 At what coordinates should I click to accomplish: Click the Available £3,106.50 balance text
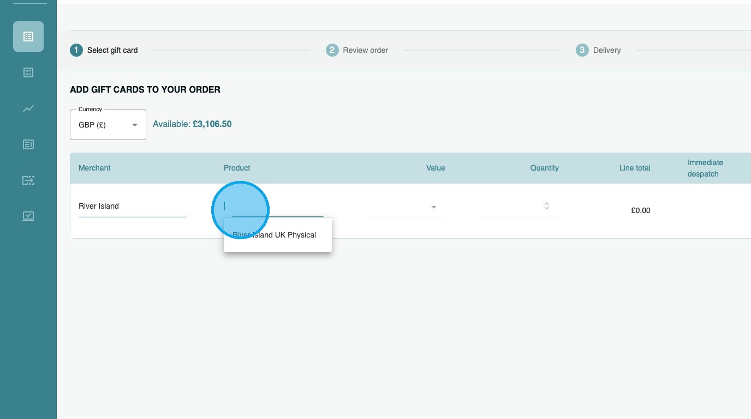click(192, 124)
